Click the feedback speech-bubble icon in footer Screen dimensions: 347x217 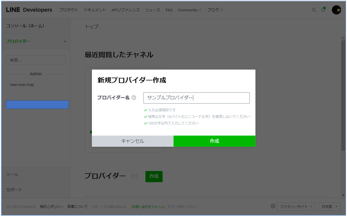(x=273, y=207)
